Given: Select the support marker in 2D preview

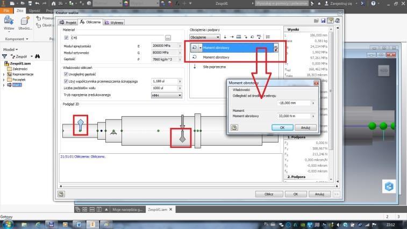Looking at the screenshot, I should [x=113, y=132].
